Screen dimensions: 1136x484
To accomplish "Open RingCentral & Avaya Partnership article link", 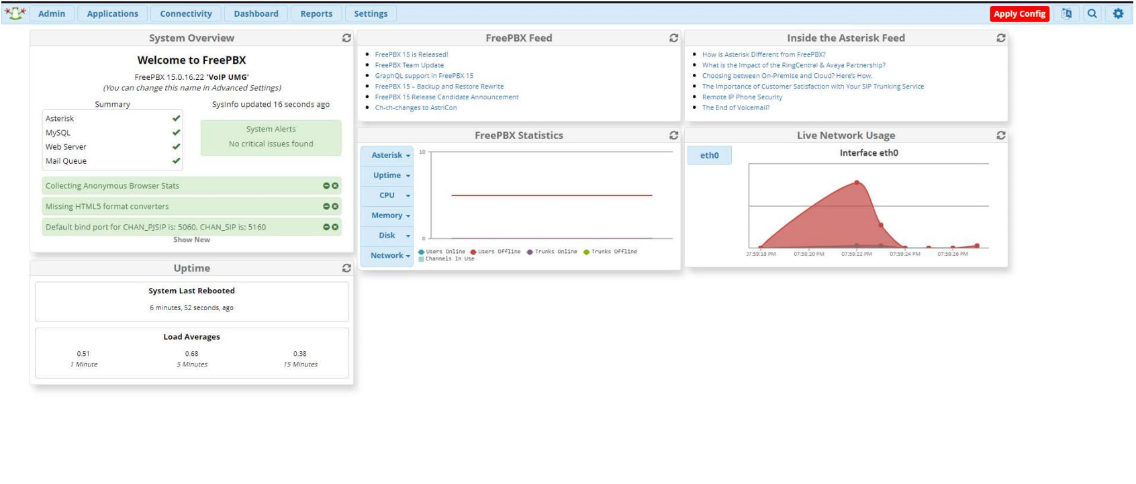I will click(794, 65).
